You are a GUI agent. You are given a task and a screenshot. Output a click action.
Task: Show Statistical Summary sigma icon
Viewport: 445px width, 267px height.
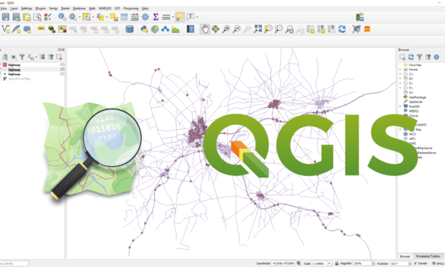155,17
